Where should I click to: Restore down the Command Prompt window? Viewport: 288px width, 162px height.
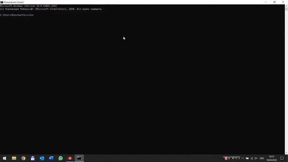click(x=274, y=2)
